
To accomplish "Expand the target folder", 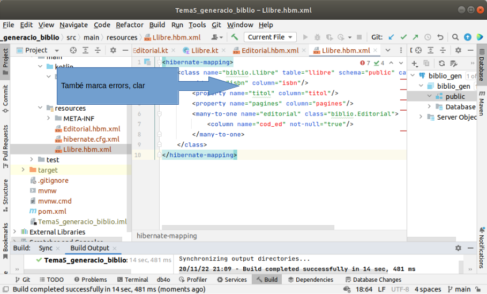I will pyautogui.click(x=23, y=170).
